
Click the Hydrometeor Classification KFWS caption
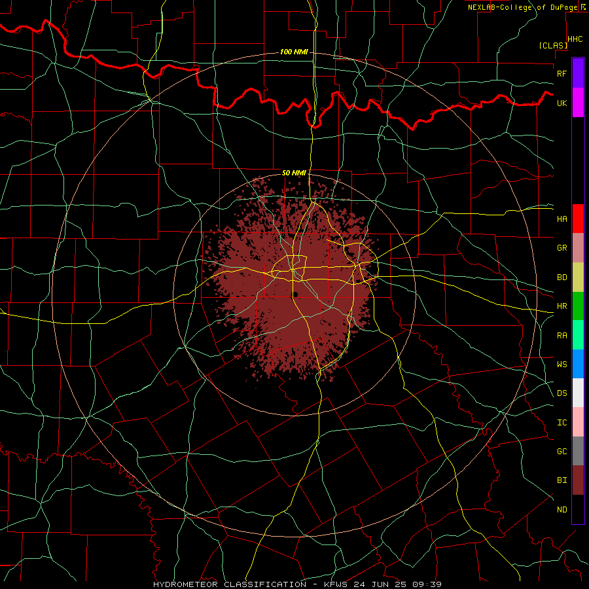[297, 584]
